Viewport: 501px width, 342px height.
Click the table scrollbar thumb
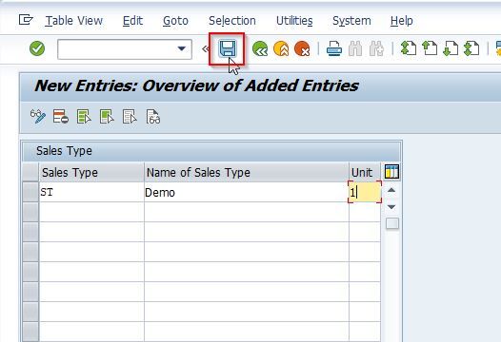click(392, 223)
